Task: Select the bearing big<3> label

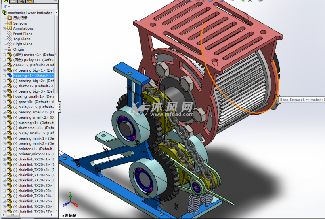Action: point(33,91)
